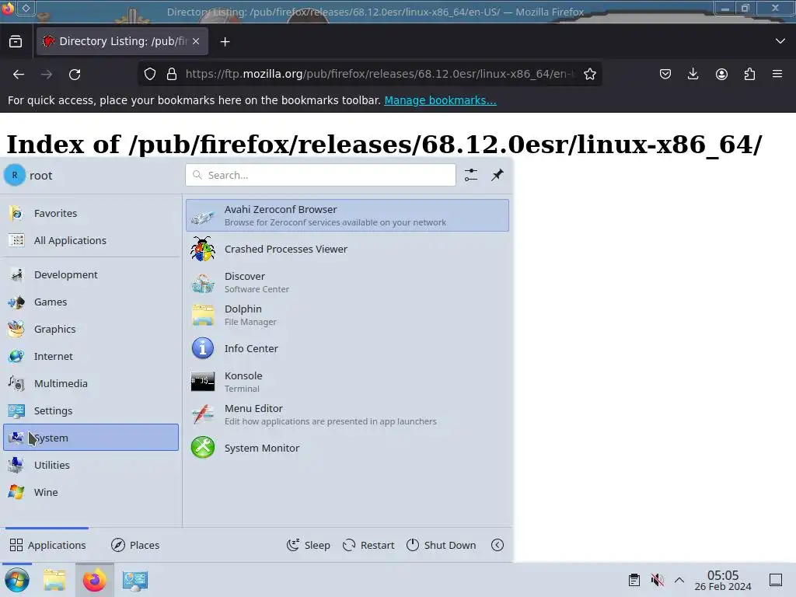Show desktop via taskbar corner button

pyautogui.click(x=776, y=580)
